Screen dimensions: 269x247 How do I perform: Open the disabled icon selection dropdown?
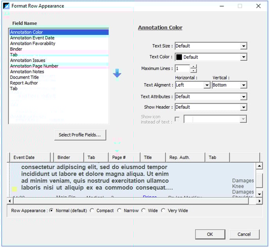(243, 119)
